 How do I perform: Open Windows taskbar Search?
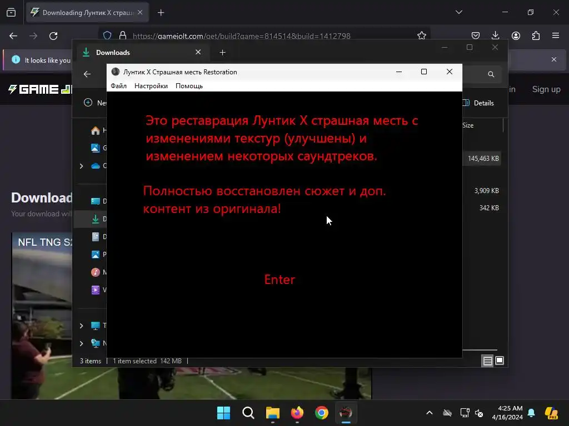pos(248,413)
